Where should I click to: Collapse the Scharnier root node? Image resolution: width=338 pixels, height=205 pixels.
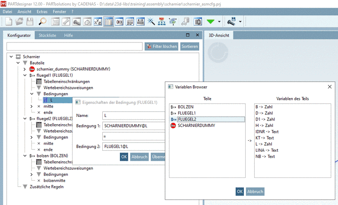point(11,56)
